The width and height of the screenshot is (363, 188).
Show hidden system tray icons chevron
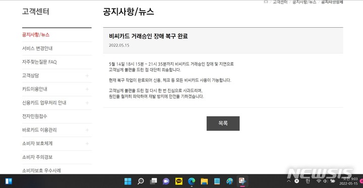click(289, 181)
